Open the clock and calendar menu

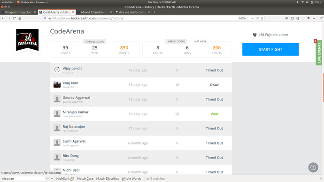162,2
